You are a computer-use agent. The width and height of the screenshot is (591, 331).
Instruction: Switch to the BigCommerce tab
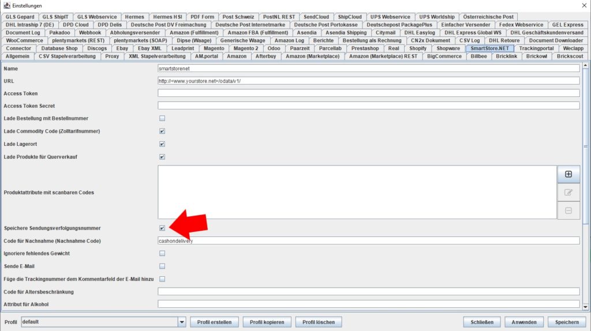tap(444, 56)
